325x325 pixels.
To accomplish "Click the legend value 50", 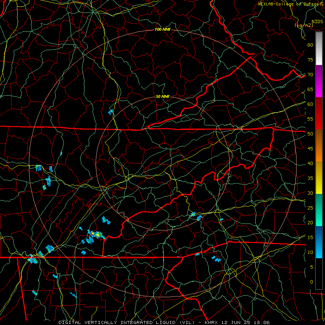I will tap(310, 134).
